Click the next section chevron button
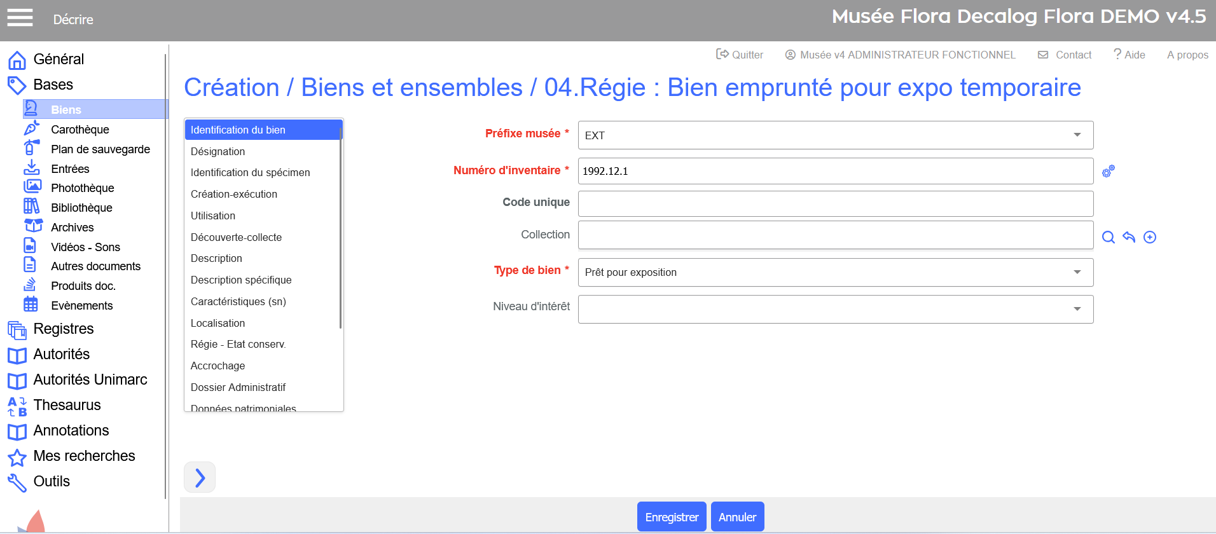Screen dimensions: 1216x534 (200, 477)
